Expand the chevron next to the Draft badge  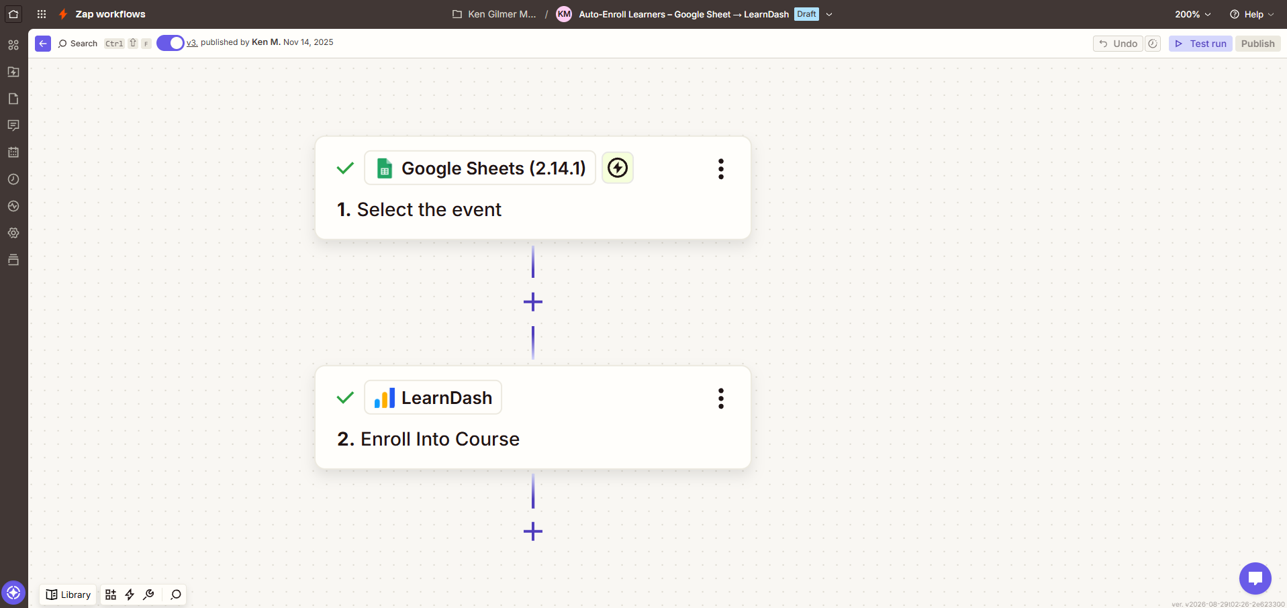tap(829, 14)
